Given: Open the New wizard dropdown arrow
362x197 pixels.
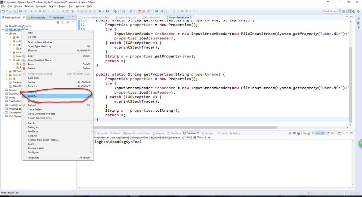Looking at the screenshot, I should coord(7,11).
